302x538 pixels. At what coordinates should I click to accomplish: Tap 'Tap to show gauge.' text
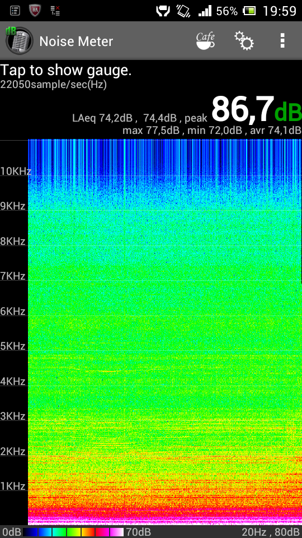coord(66,71)
